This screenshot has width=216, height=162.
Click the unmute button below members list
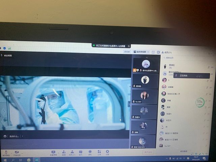pyautogui.click(x=184, y=151)
